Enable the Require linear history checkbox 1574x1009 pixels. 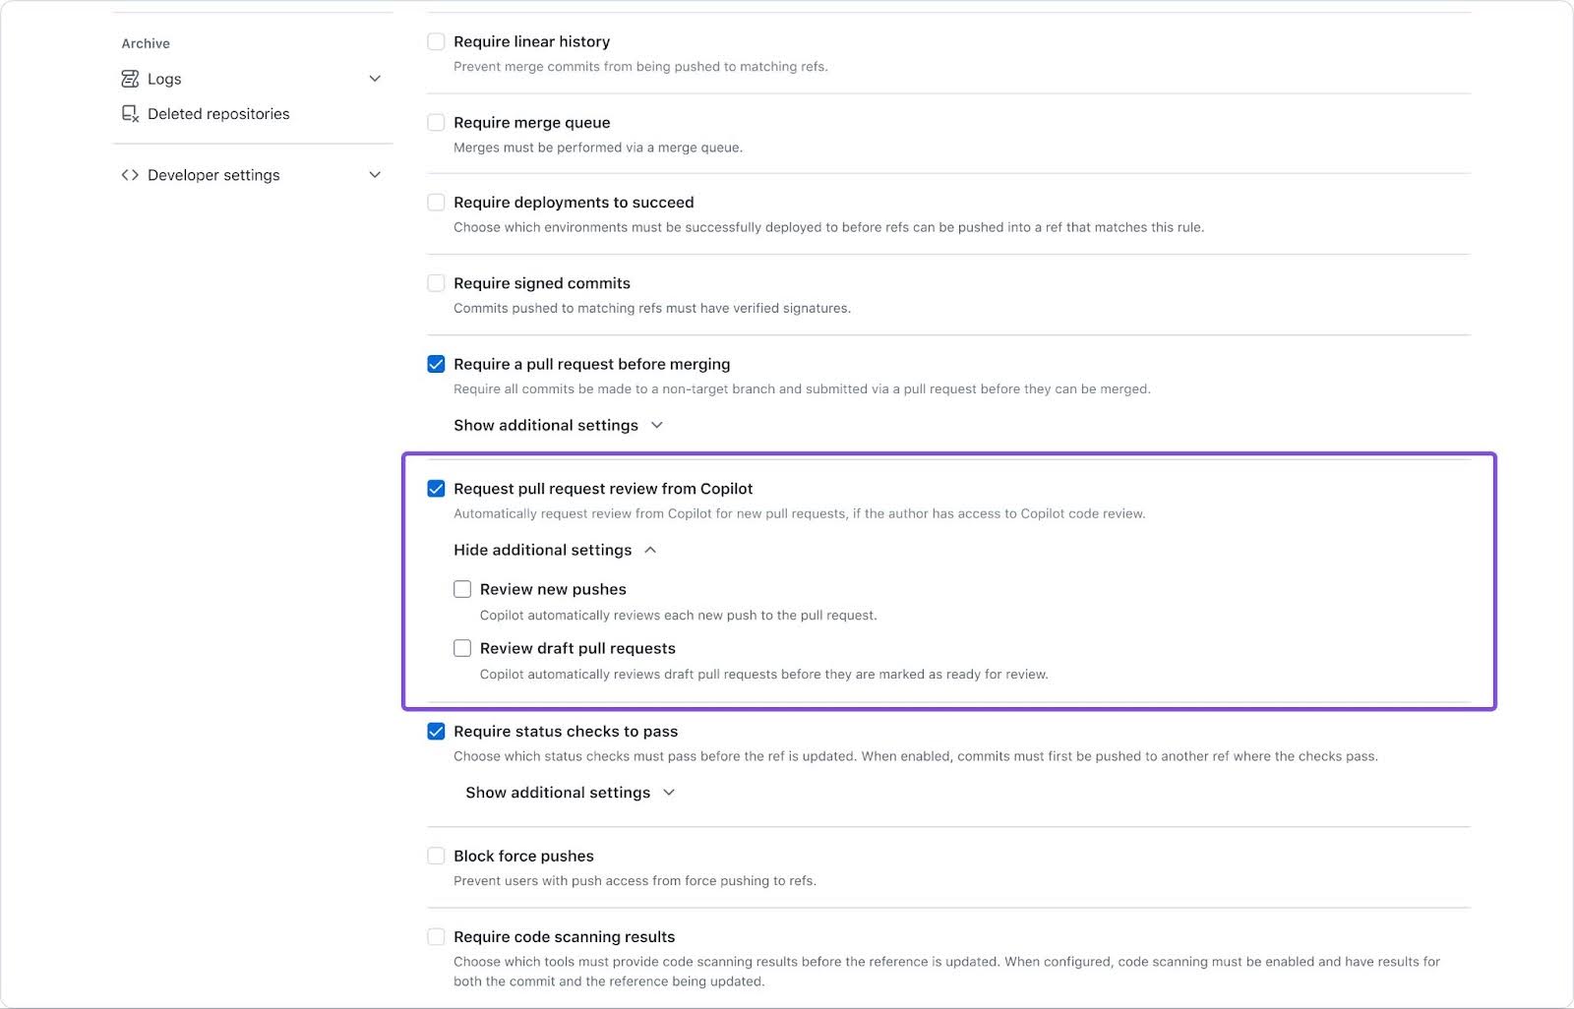[436, 41]
